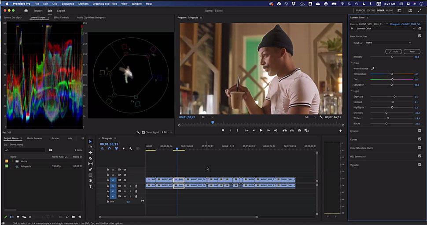Hide the V1 track with eye icon
The height and width of the screenshot is (225, 427).
point(125,180)
